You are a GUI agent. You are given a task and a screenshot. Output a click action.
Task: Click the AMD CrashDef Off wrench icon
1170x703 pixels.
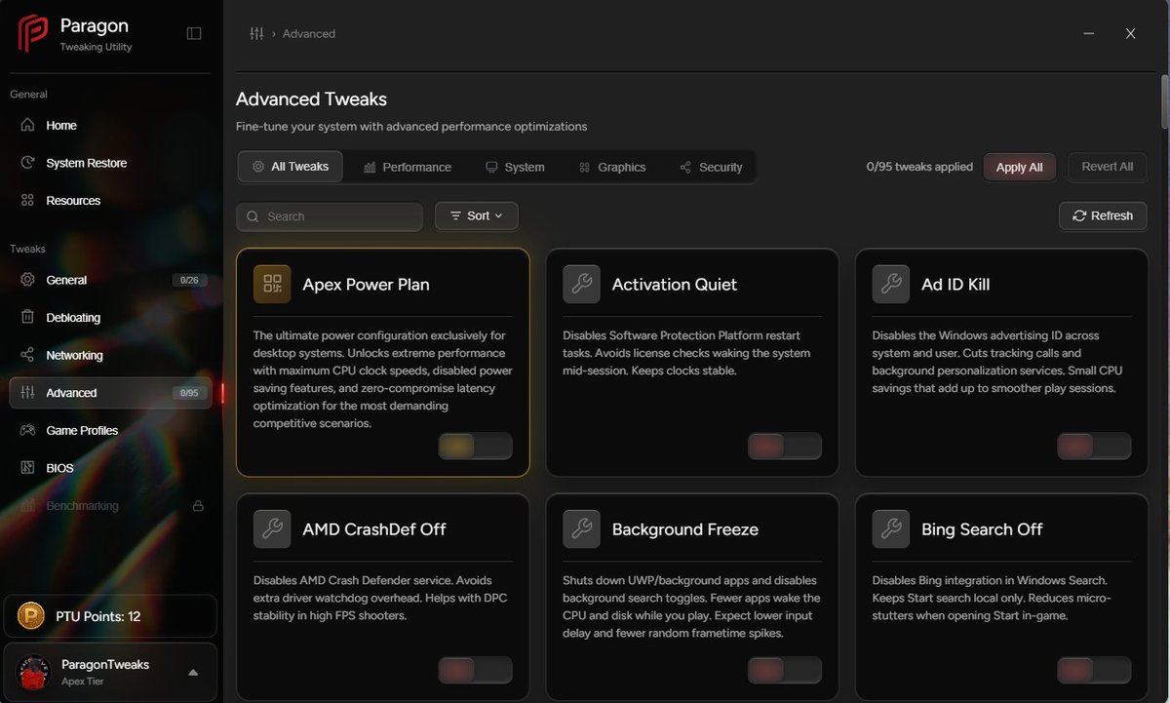(x=272, y=528)
